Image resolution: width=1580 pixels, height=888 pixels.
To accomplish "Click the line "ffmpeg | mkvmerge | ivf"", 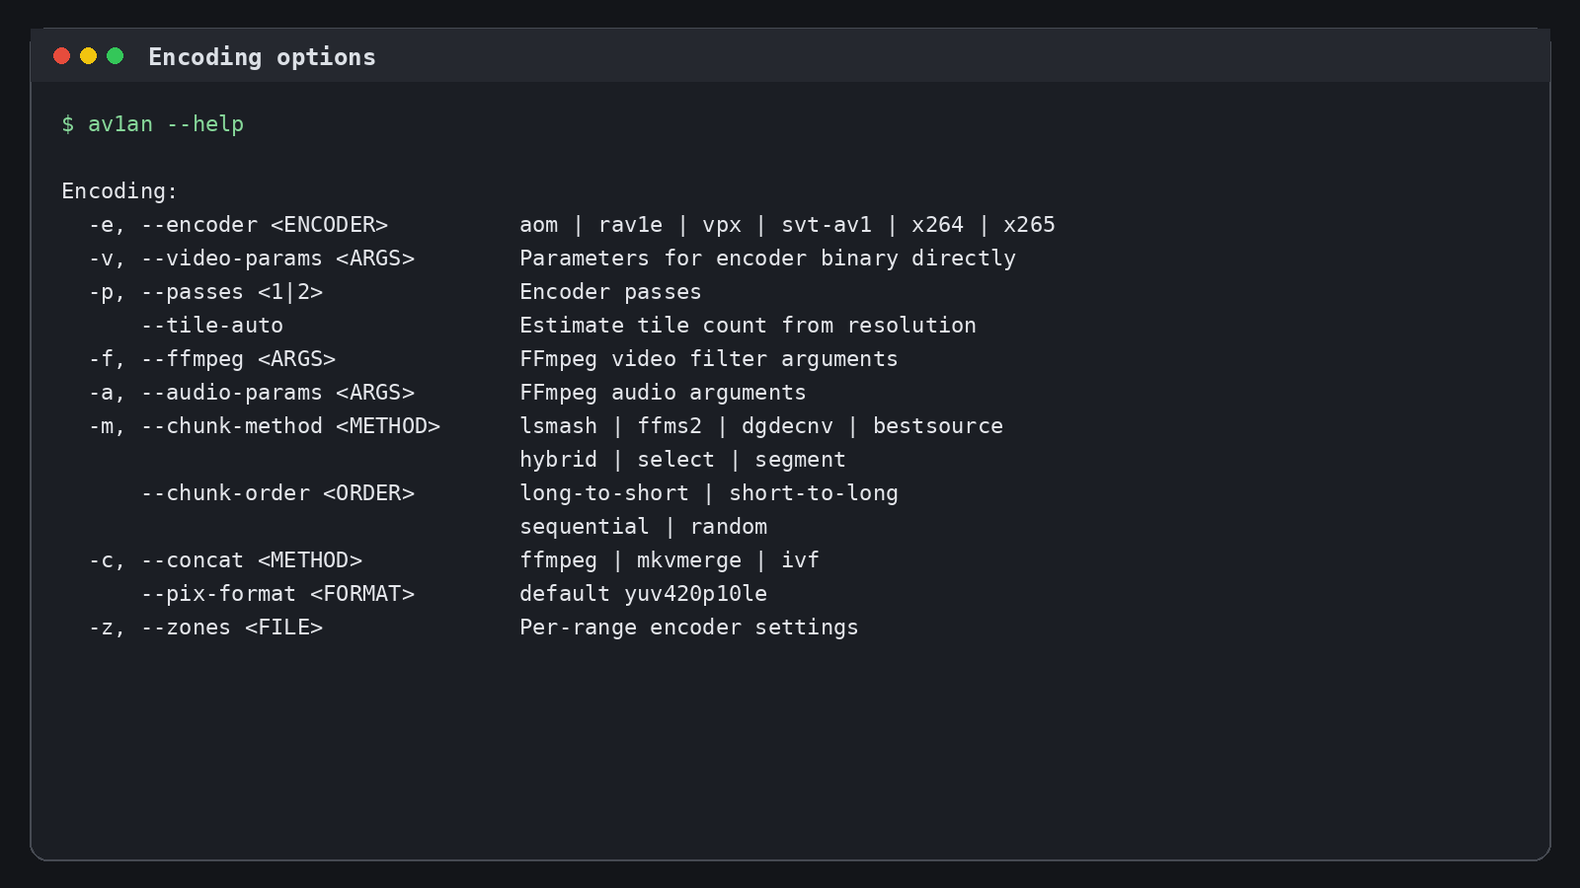I will tap(670, 560).
